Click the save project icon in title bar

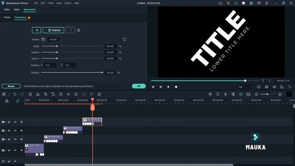click(251, 3)
